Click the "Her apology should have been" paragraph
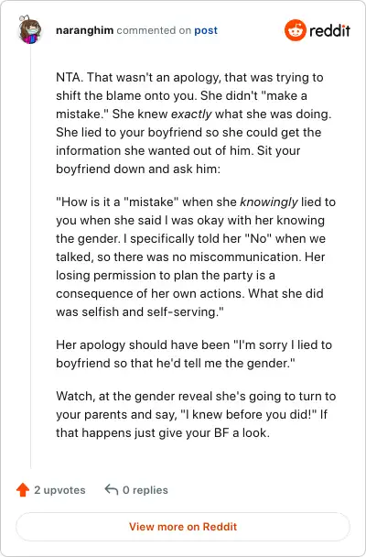366x557 pixels. 194,354
